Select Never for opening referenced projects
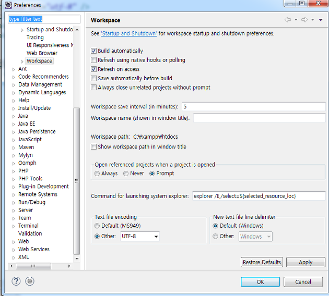The image size is (329, 296). click(x=126, y=174)
